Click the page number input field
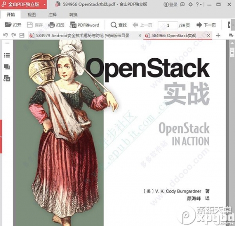Viewport: 235px width, 226px height. (168, 25)
